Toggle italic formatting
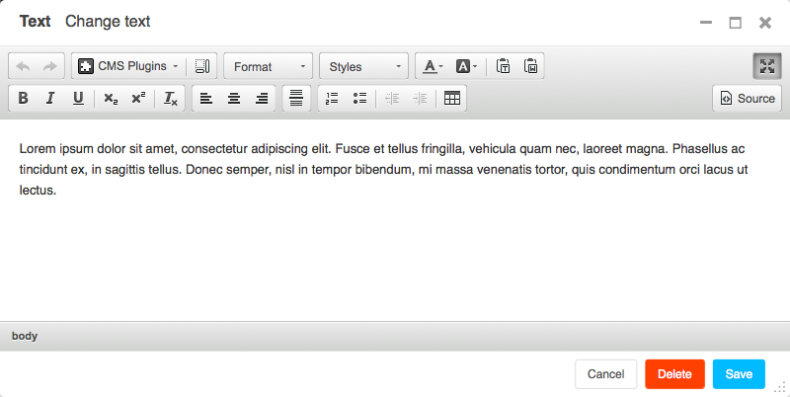Image resolution: width=790 pixels, height=397 pixels. (x=50, y=99)
